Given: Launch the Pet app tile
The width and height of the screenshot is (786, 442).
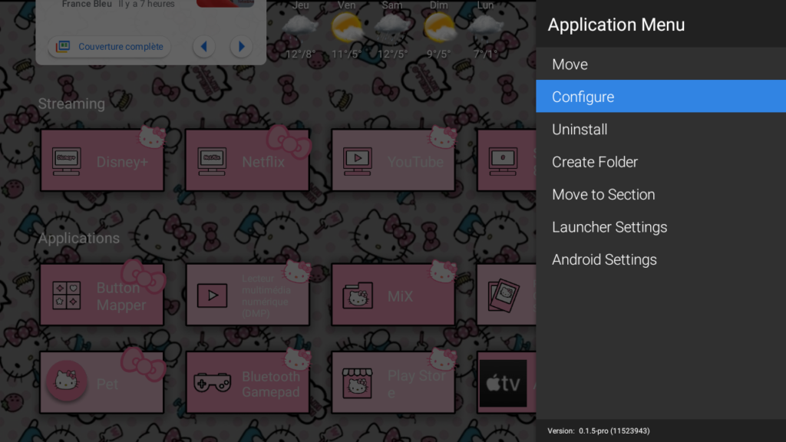Looking at the screenshot, I should pyautogui.click(x=102, y=383).
